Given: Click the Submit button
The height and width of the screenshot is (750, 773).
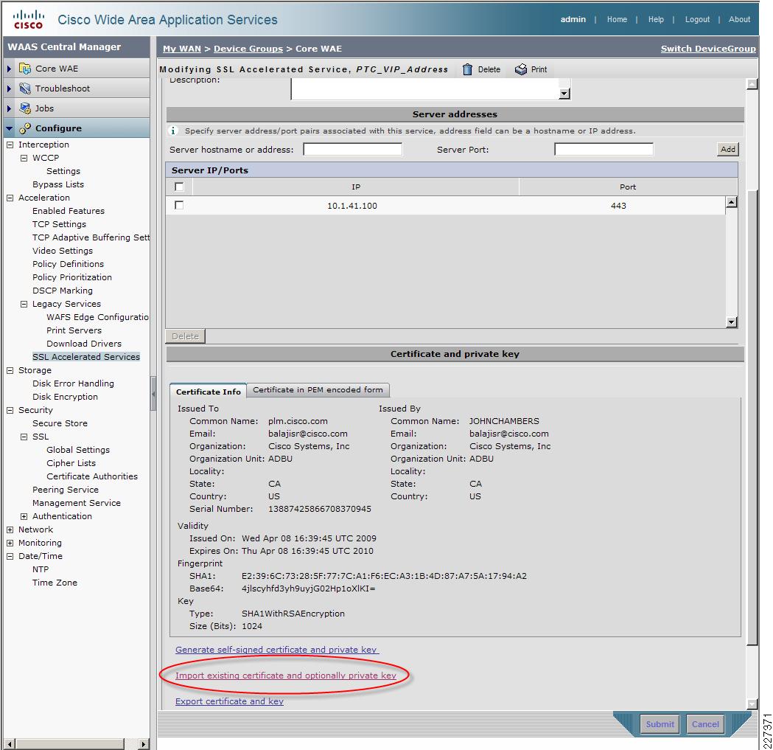Looking at the screenshot, I should click(660, 724).
